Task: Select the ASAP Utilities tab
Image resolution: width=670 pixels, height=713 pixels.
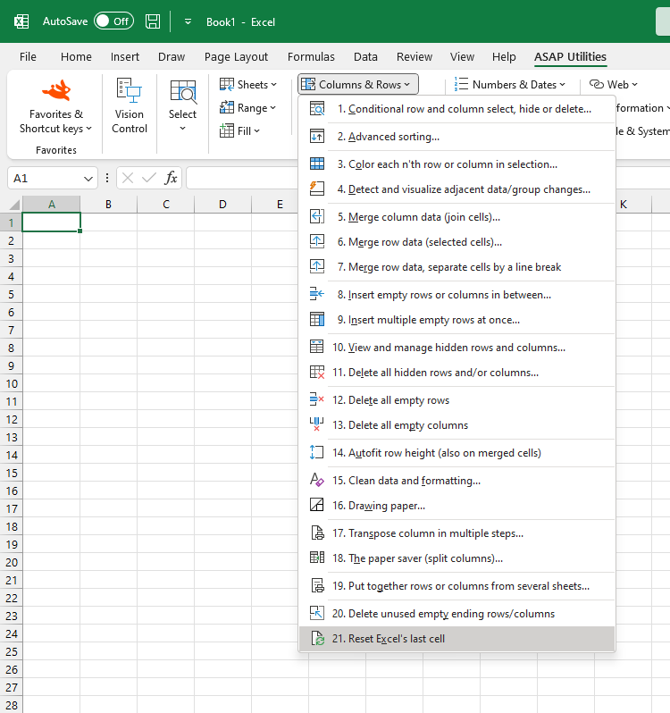Action: point(570,57)
